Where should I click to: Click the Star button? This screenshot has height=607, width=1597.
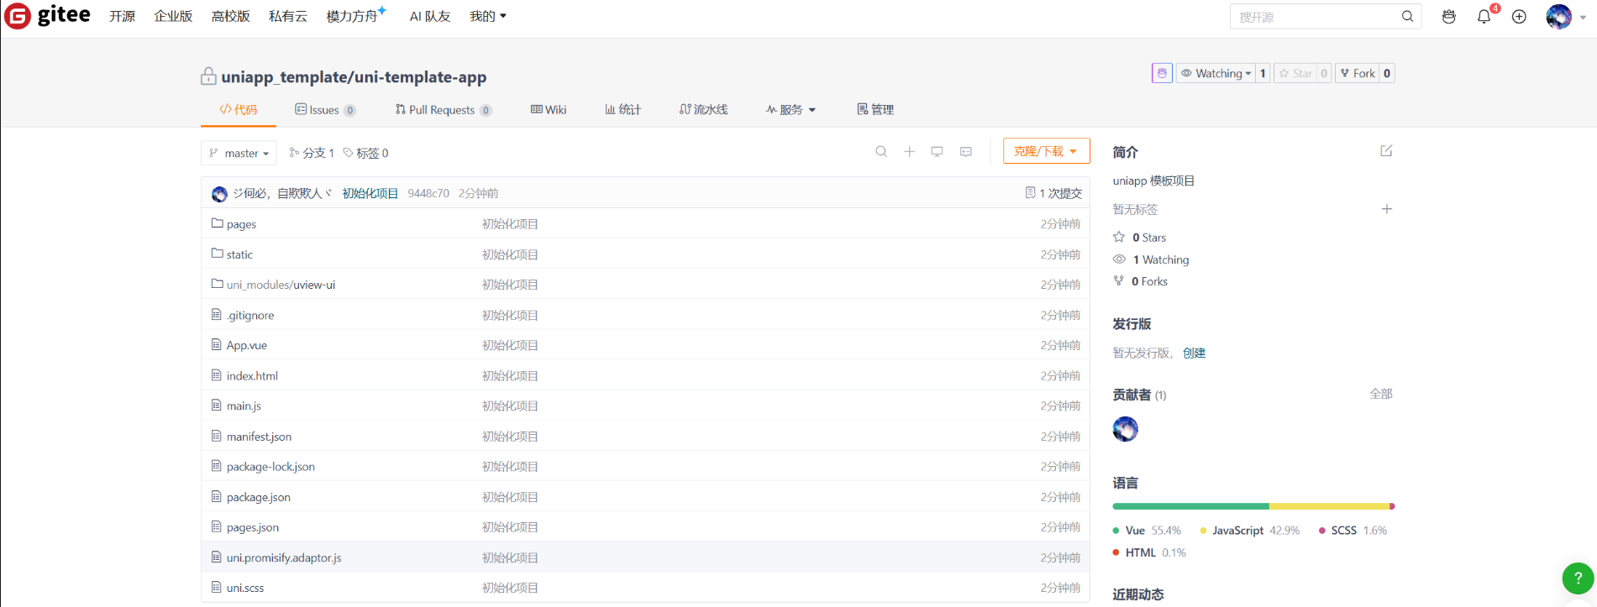pos(1295,73)
